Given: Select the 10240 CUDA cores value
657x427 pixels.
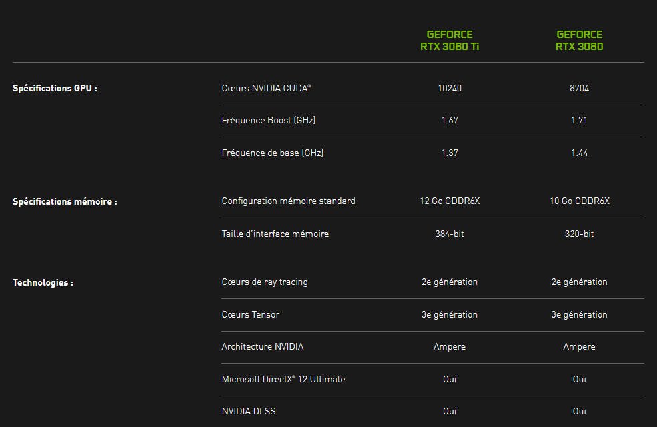Looking at the screenshot, I should [450, 88].
